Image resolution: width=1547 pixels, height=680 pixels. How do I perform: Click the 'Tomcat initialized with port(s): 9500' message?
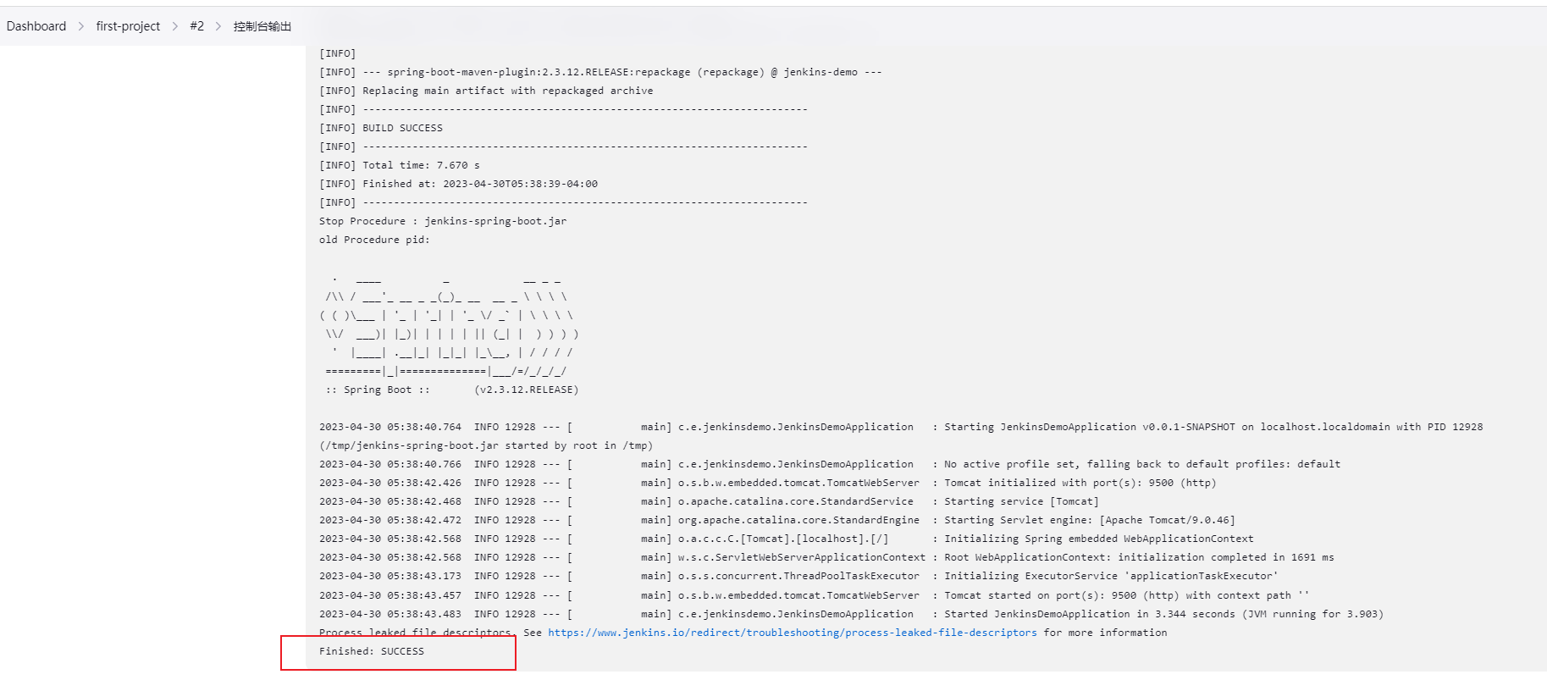pyautogui.click(x=1080, y=483)
